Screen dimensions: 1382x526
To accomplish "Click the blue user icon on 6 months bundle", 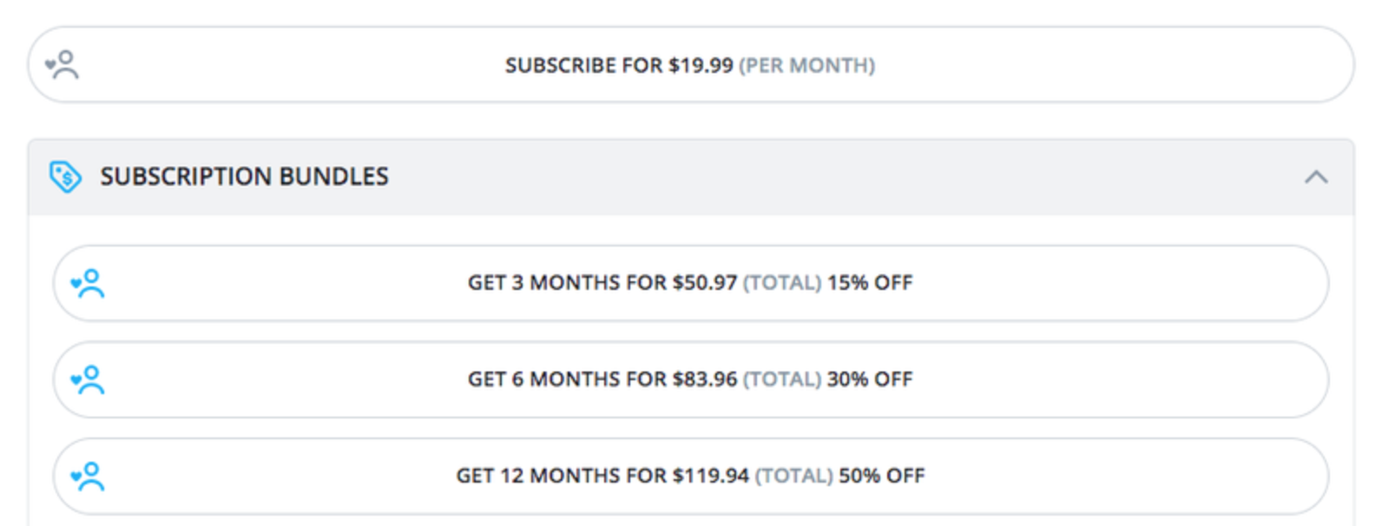I will (x=88, y=380).
